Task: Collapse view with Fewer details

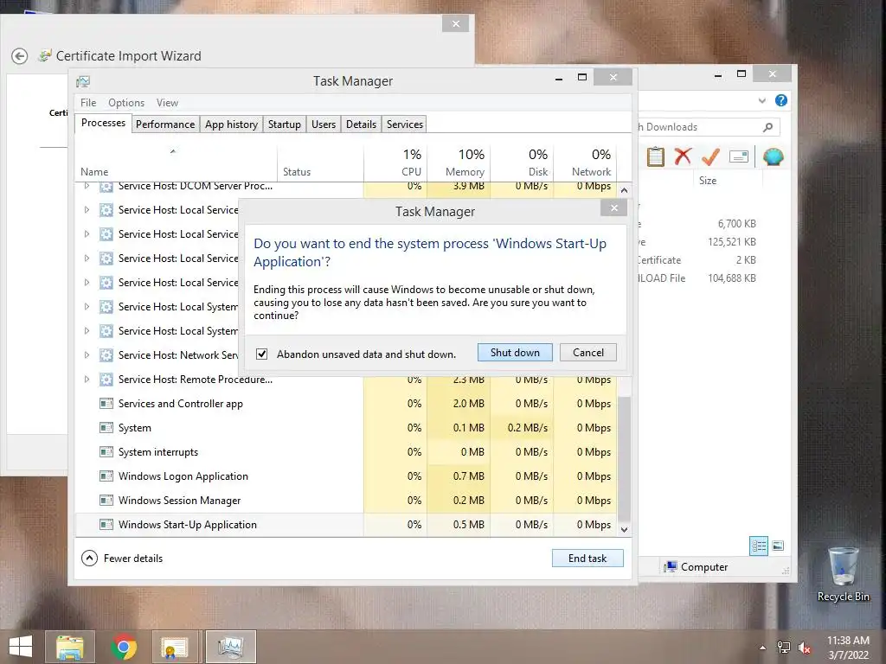Action: pos(122,558)
